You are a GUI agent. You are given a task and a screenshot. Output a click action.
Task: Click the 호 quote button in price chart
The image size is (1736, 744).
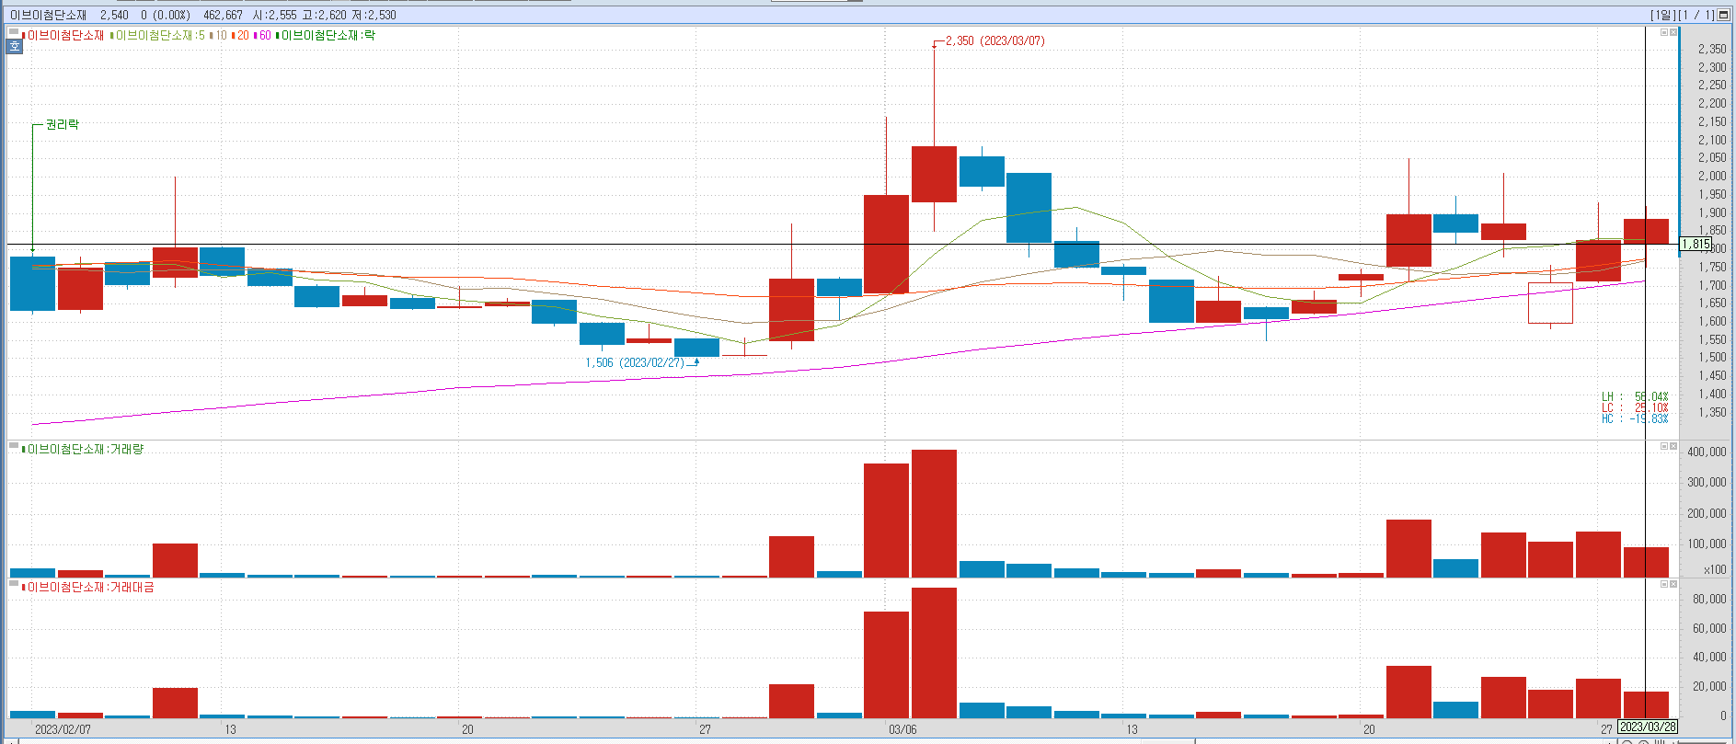[14, 47]
